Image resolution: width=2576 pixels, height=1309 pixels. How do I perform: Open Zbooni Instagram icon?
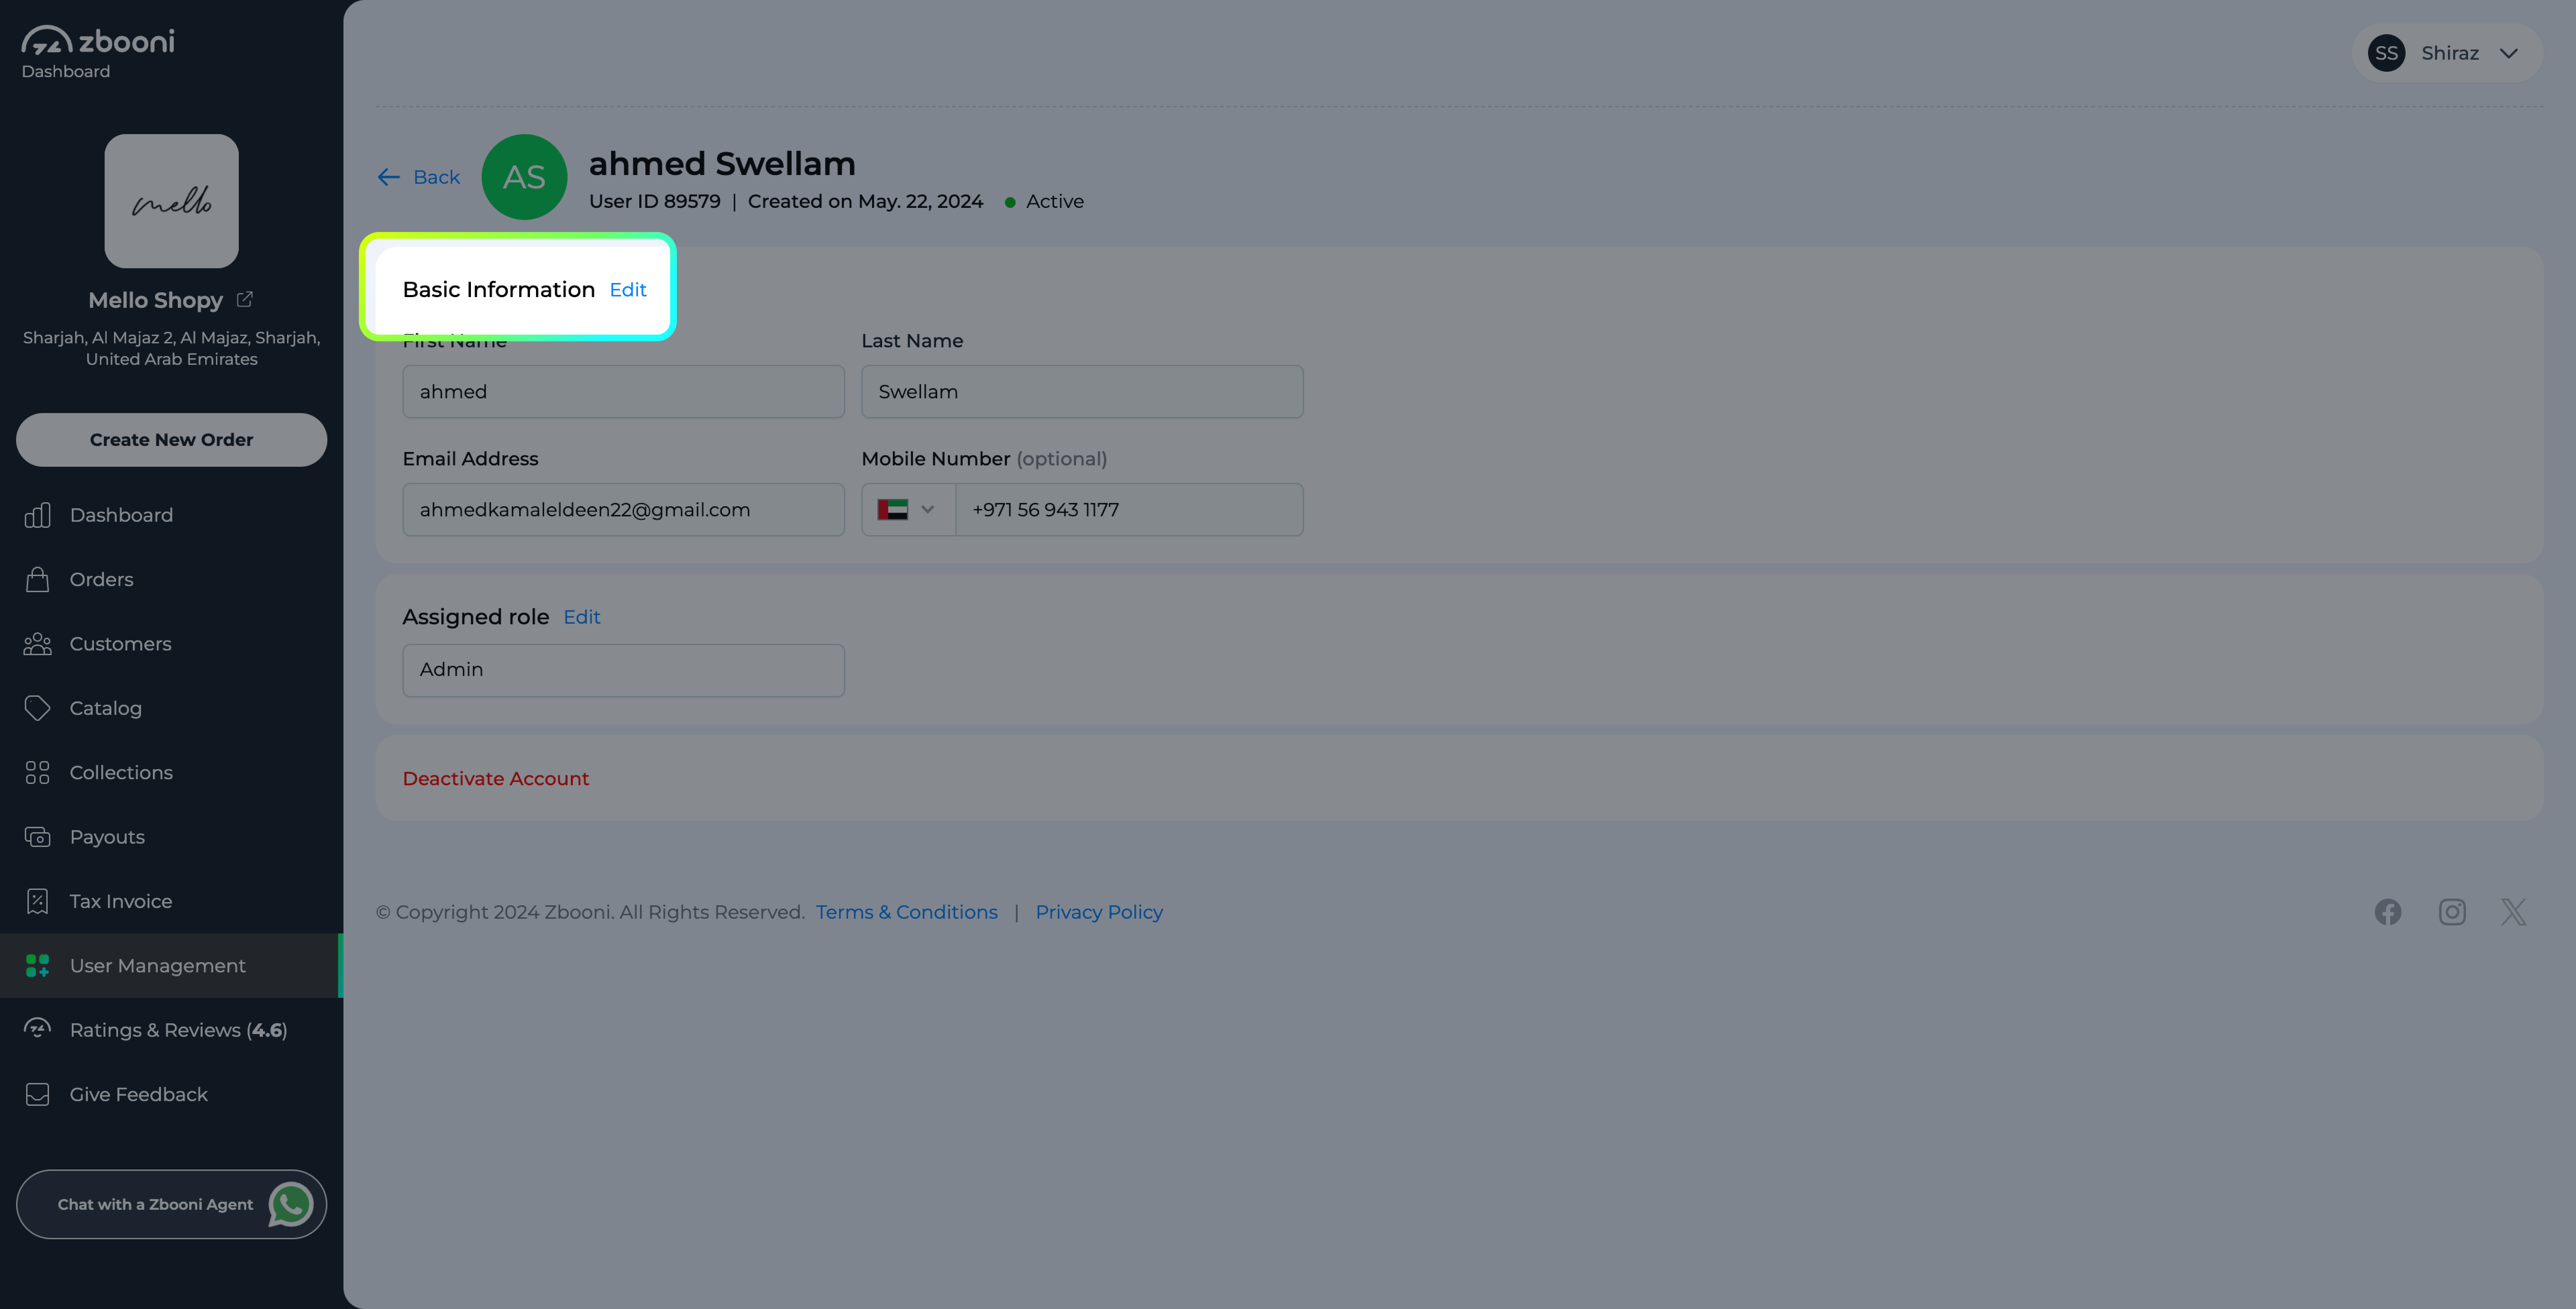(x=2452, y=912)
